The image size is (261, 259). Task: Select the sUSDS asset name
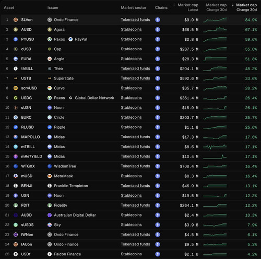pyautogui.click(x=27, y=225)
